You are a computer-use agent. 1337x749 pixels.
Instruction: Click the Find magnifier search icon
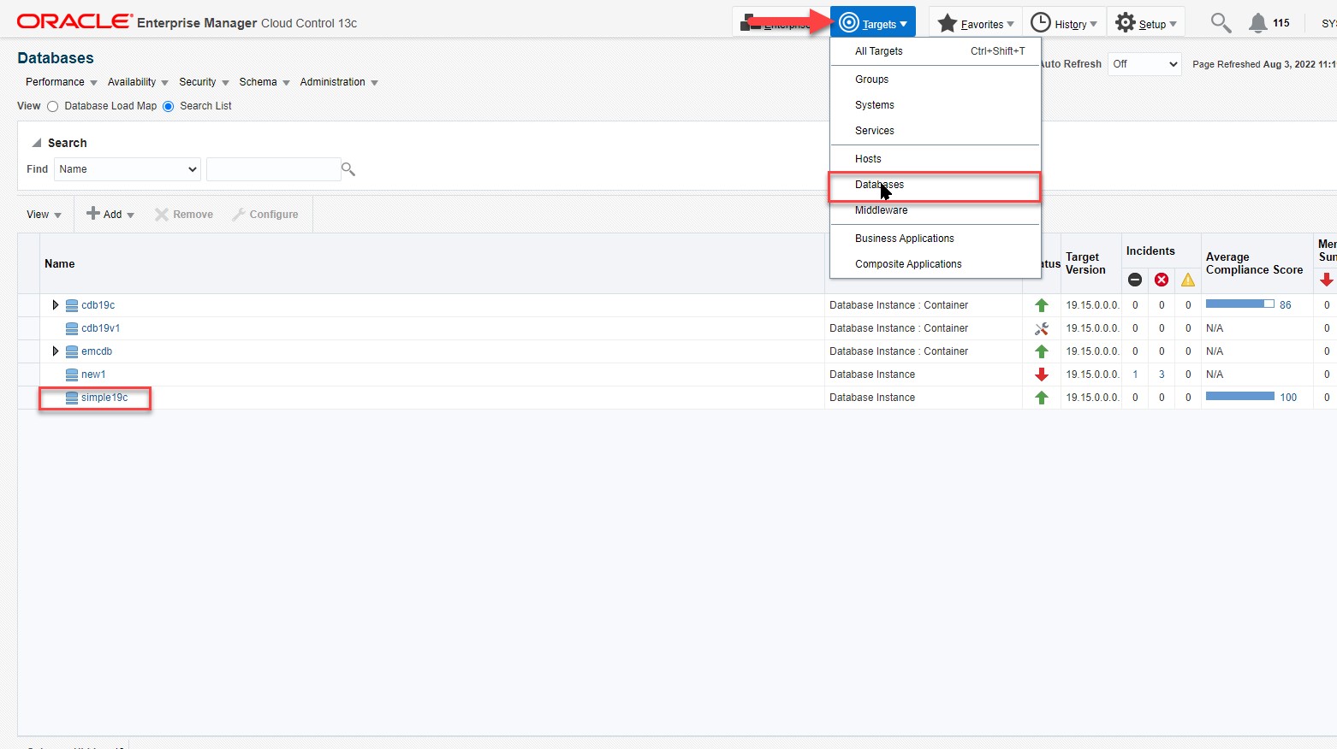click(x=348, y=169)
